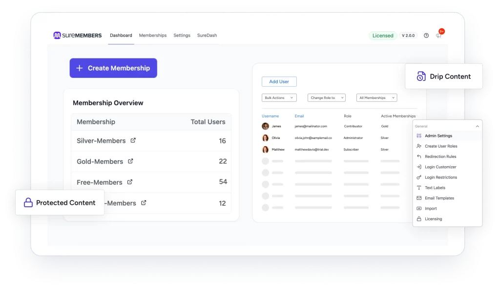
Task: Click the Licensing lock icon
Action: click(419, 219)
